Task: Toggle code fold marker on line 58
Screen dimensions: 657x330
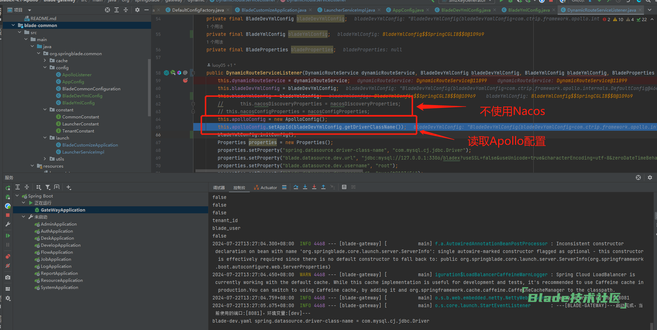Action: (193, 73)
